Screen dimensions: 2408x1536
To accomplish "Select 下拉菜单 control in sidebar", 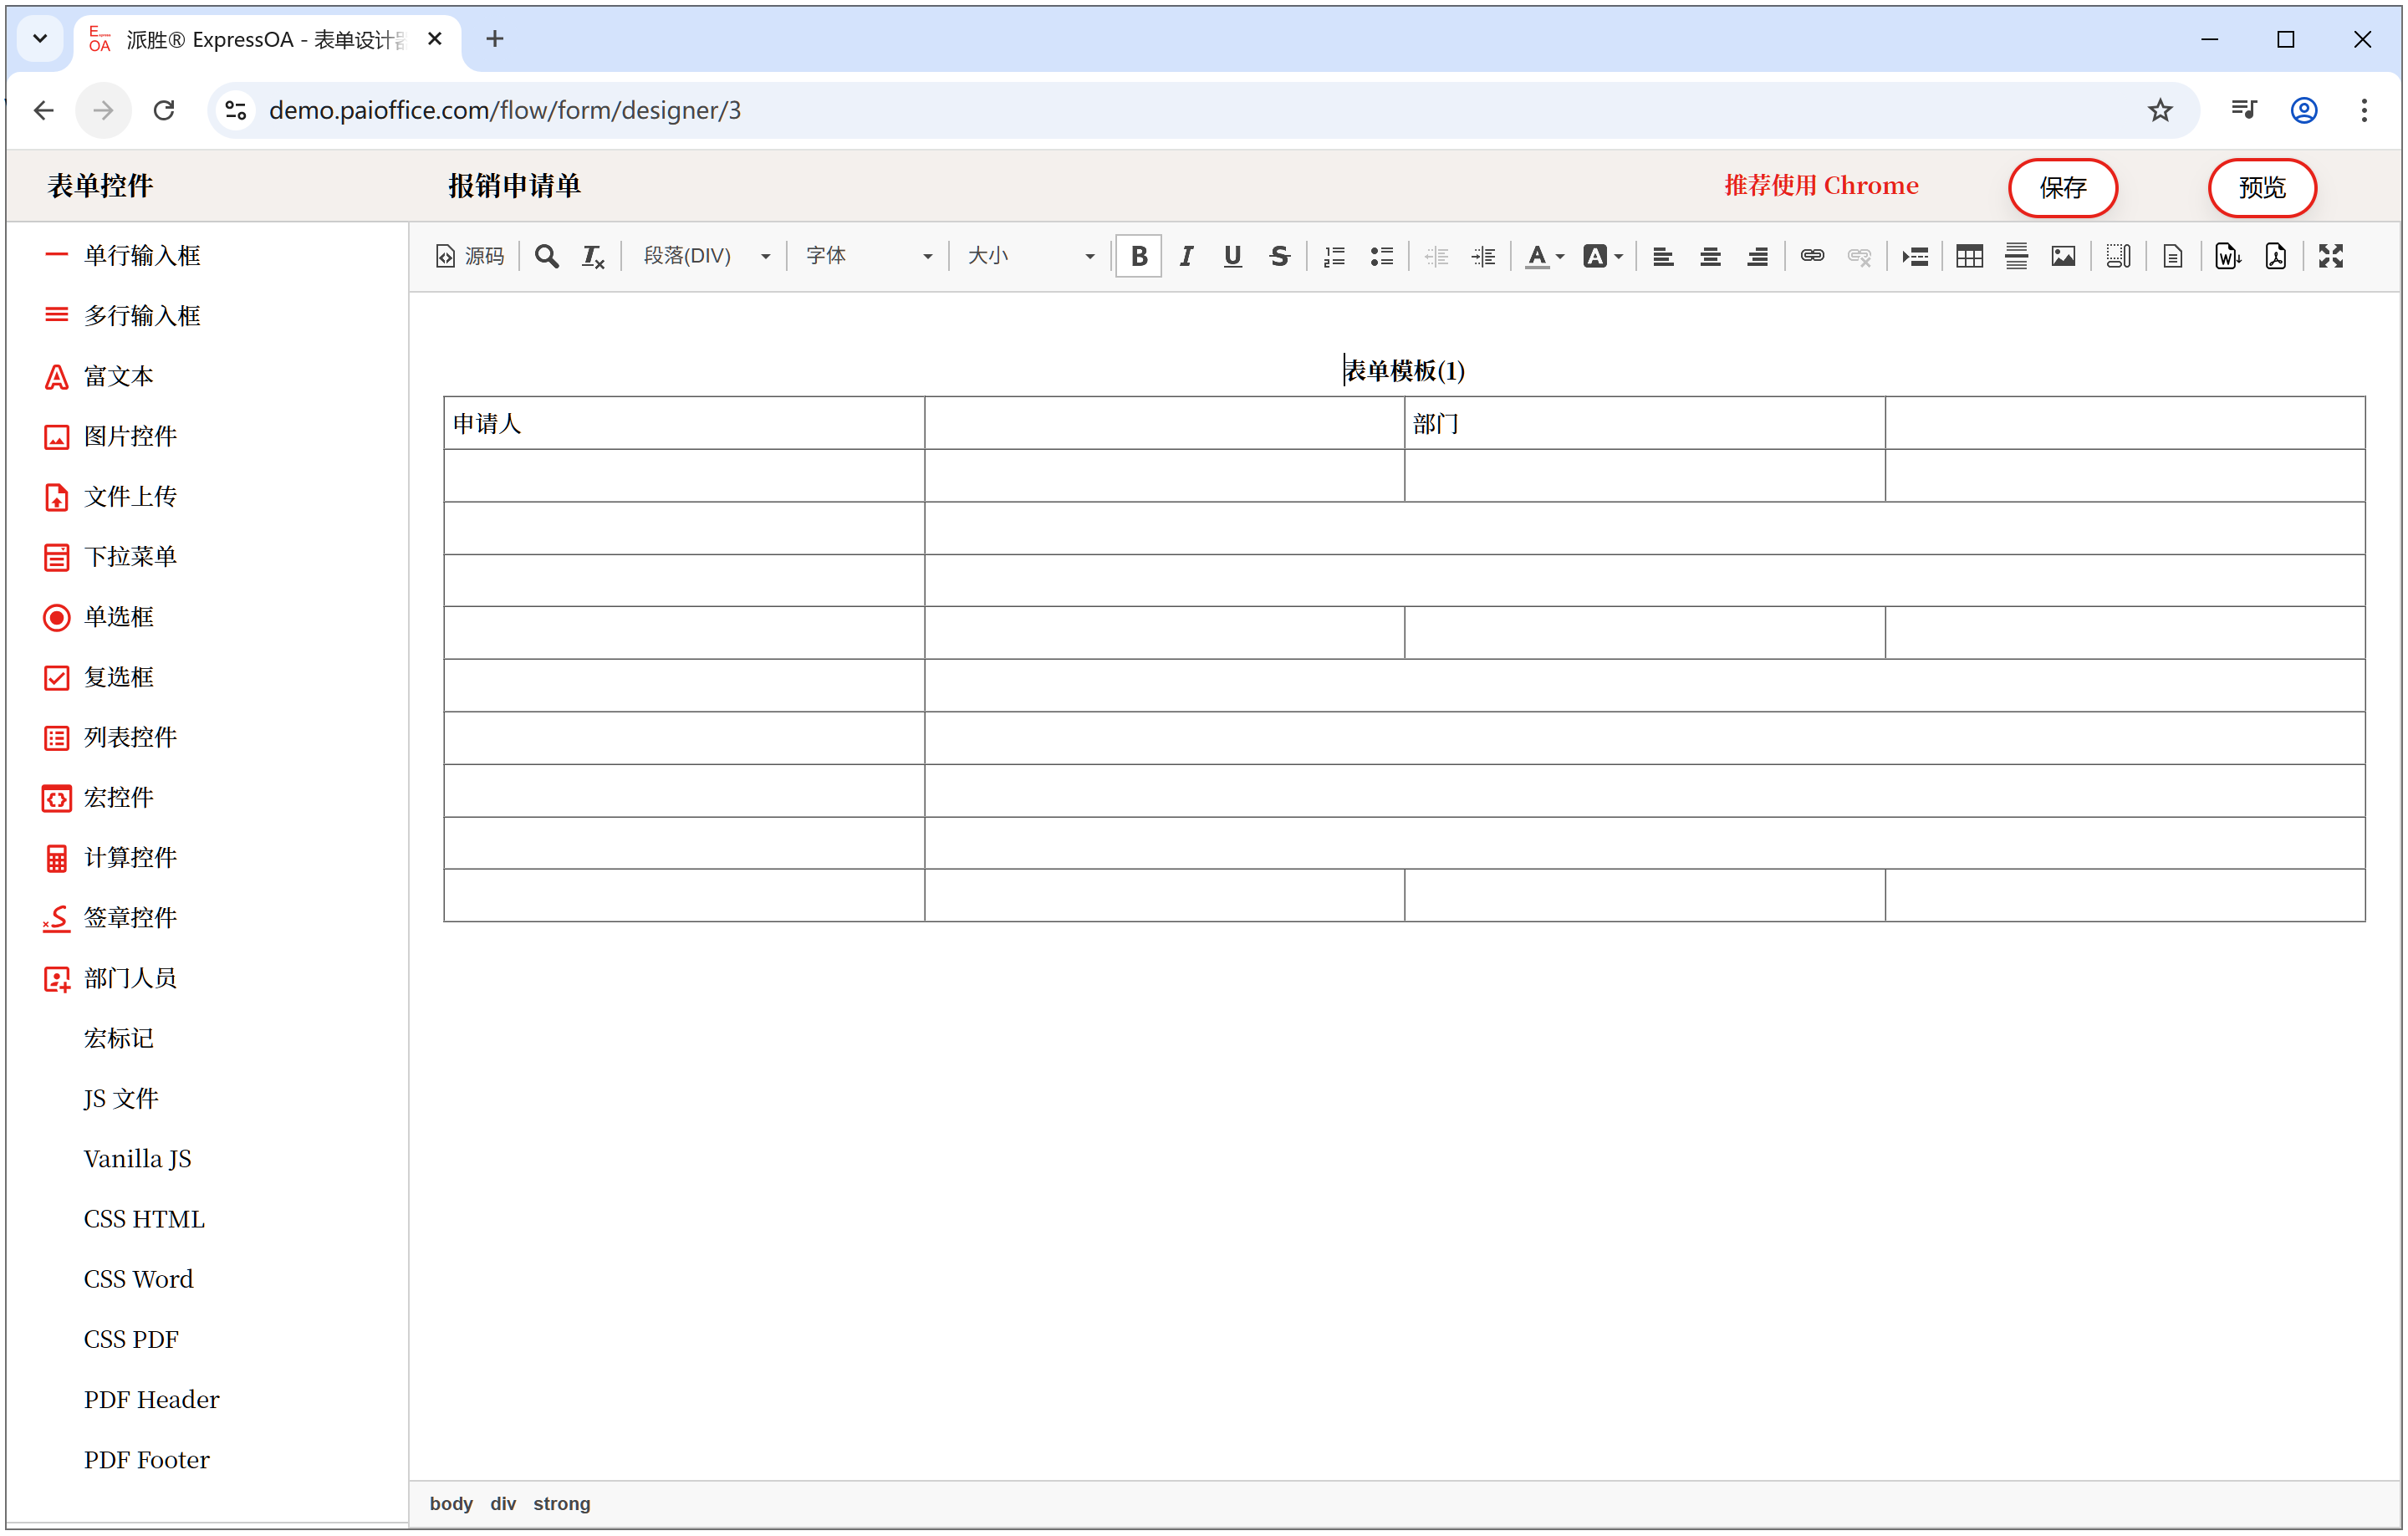I will (x=130, y=557).
